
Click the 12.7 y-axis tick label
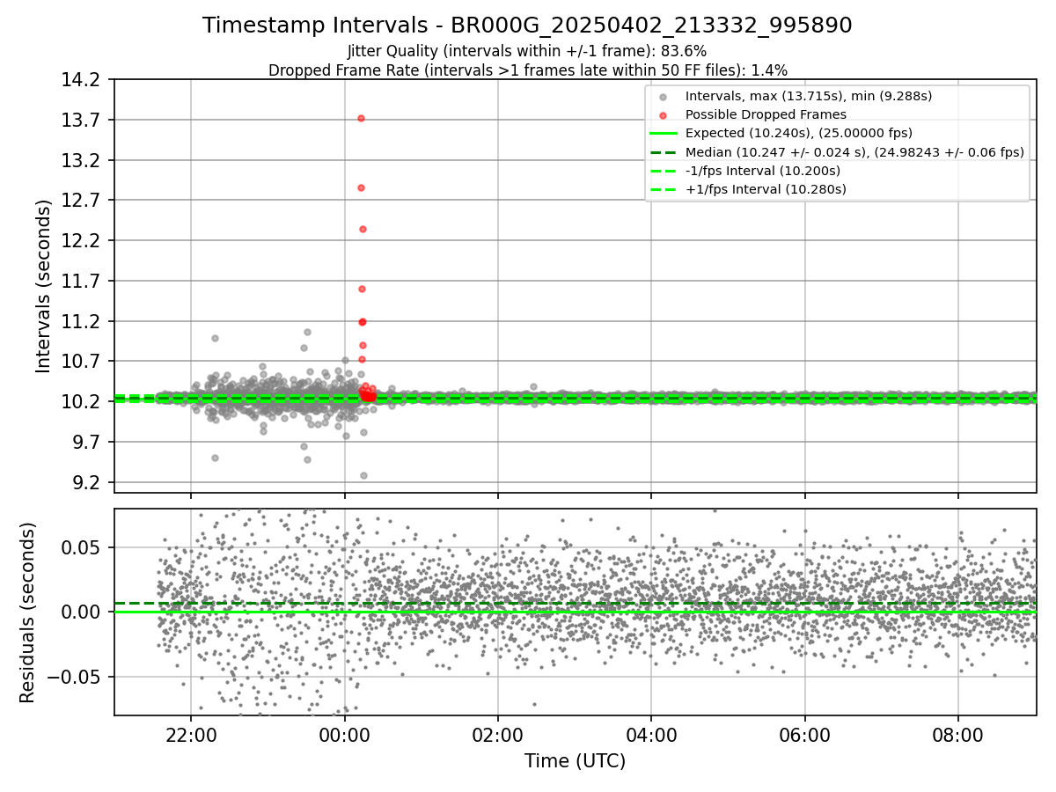tap(80, 201)
